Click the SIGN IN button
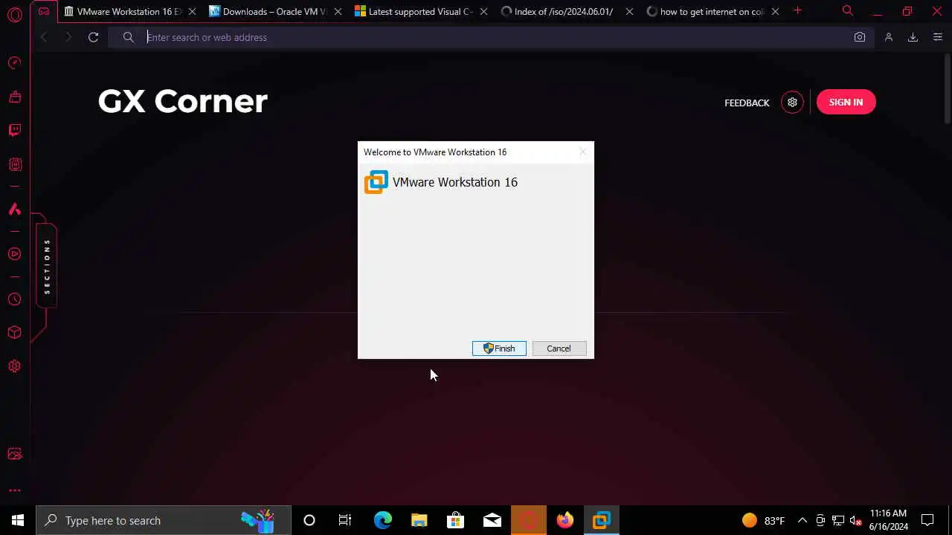This screenshot has height=535, width=952. (x=846, y=103)
